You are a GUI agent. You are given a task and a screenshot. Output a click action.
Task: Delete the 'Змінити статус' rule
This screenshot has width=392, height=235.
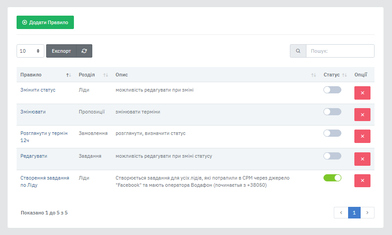pyautogui.click(x=362, y=93)
